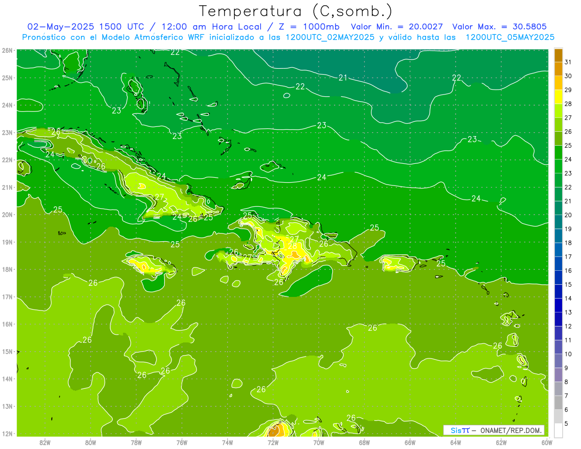Click the legend scale value "29"
581x449 pixels.
(568, 90)
